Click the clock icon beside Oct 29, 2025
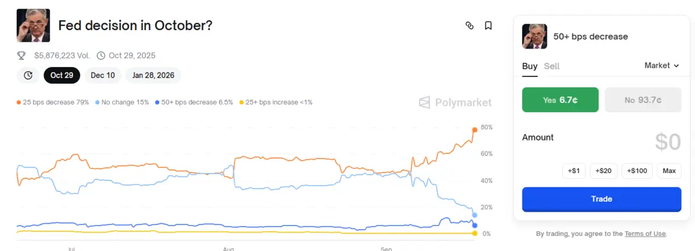Image resolution: width=695 pixels, height=251 pixels. tap(101, 56)
